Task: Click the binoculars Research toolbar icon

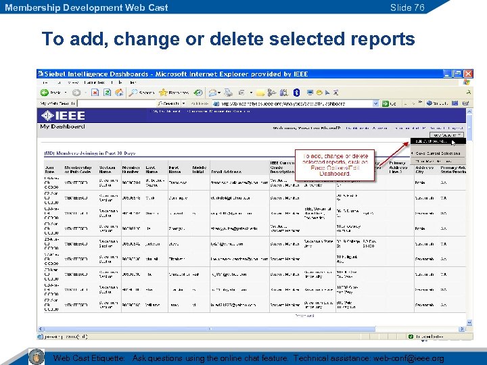Action: [283, 93]
